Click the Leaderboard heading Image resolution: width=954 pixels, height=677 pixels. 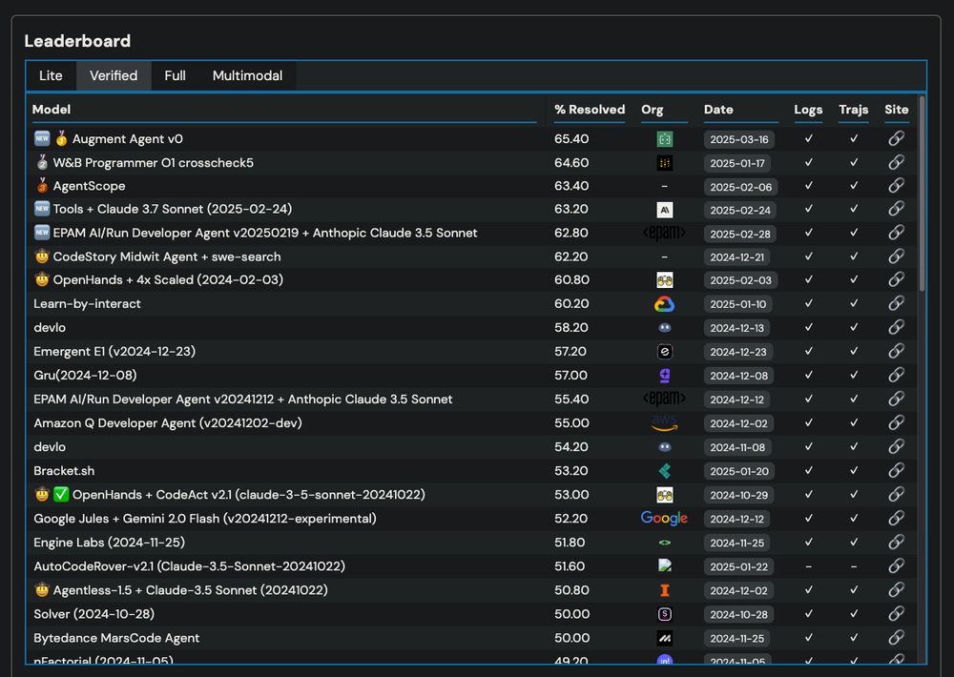click(x=77, y=41)
